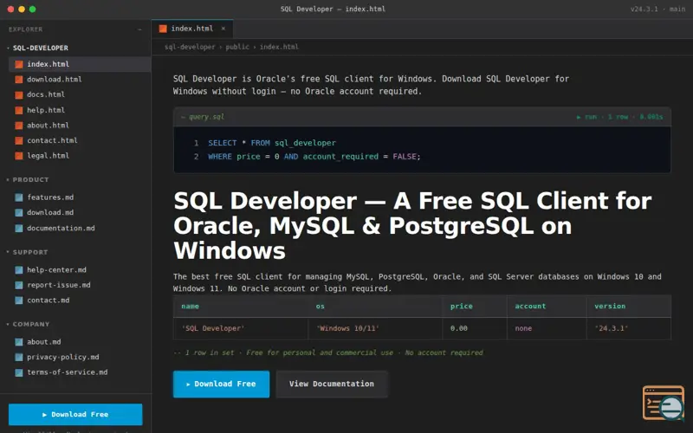Click the report-issue.md file icon
The image size is (693, 433).
pyautogui.click(x=19, y=285)
